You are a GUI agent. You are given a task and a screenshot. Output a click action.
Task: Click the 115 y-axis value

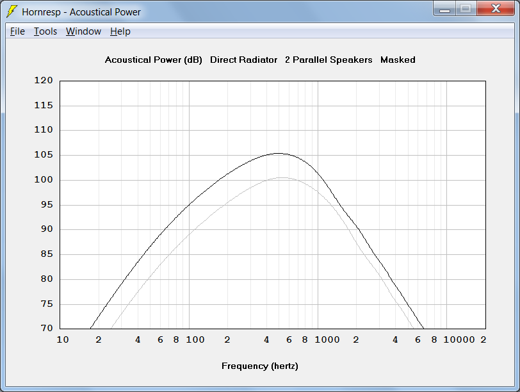(x=44, y=106)
